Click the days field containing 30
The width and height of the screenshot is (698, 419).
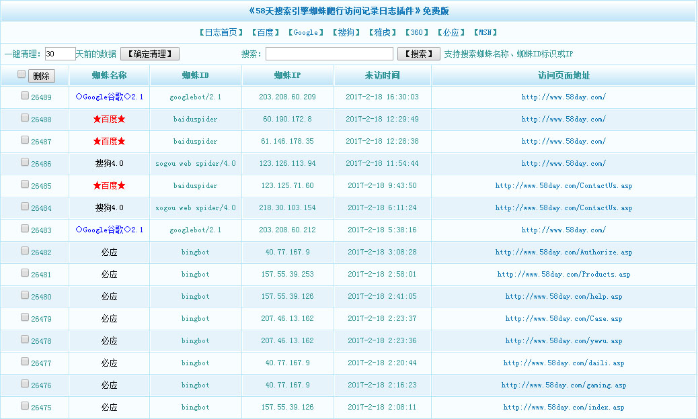click(60, 54)
